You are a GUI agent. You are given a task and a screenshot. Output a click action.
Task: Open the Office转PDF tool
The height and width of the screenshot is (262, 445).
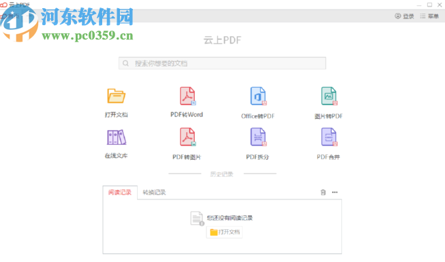[258, 96]
